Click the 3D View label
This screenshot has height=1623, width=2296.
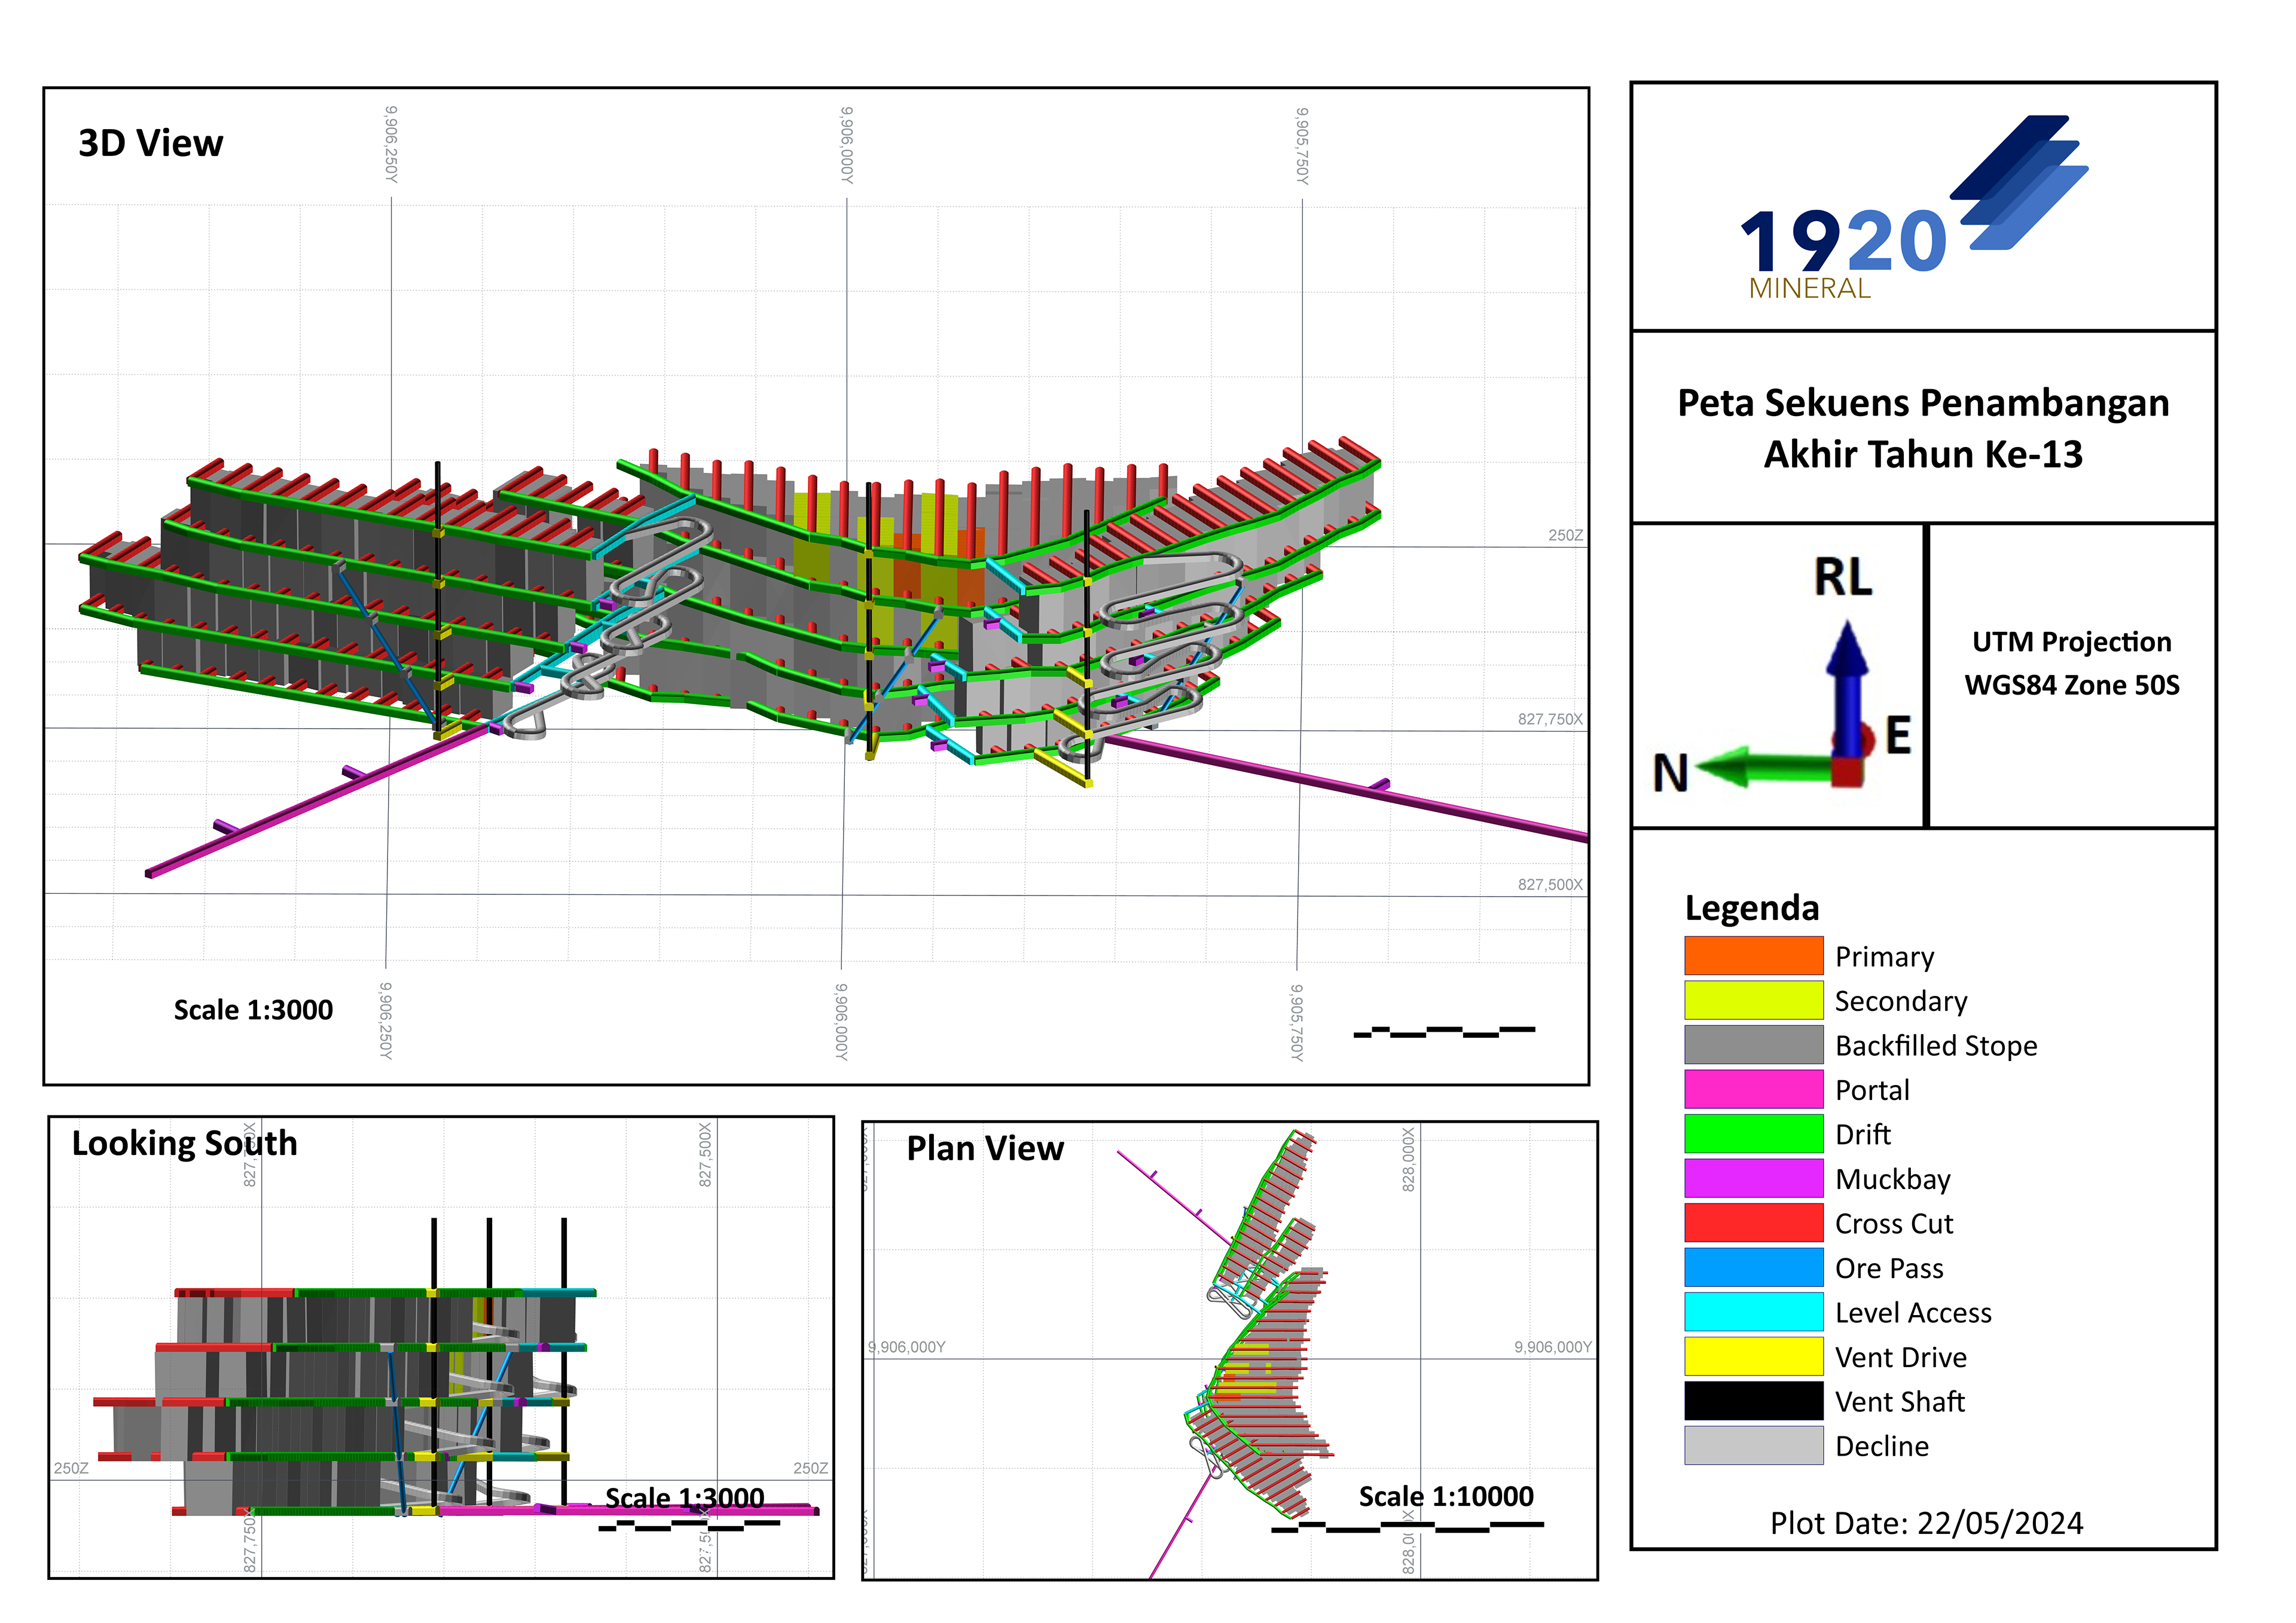151,143
